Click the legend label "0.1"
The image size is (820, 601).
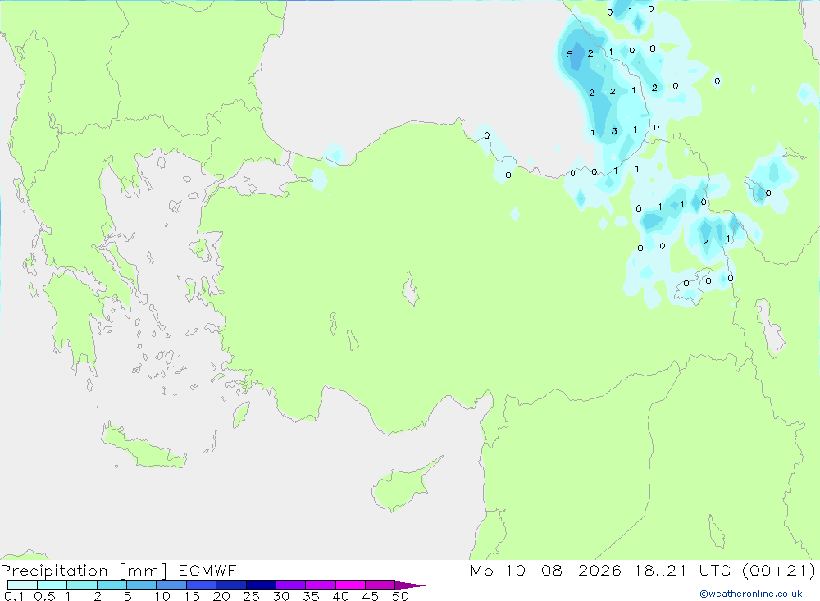(x=14, y=596)
